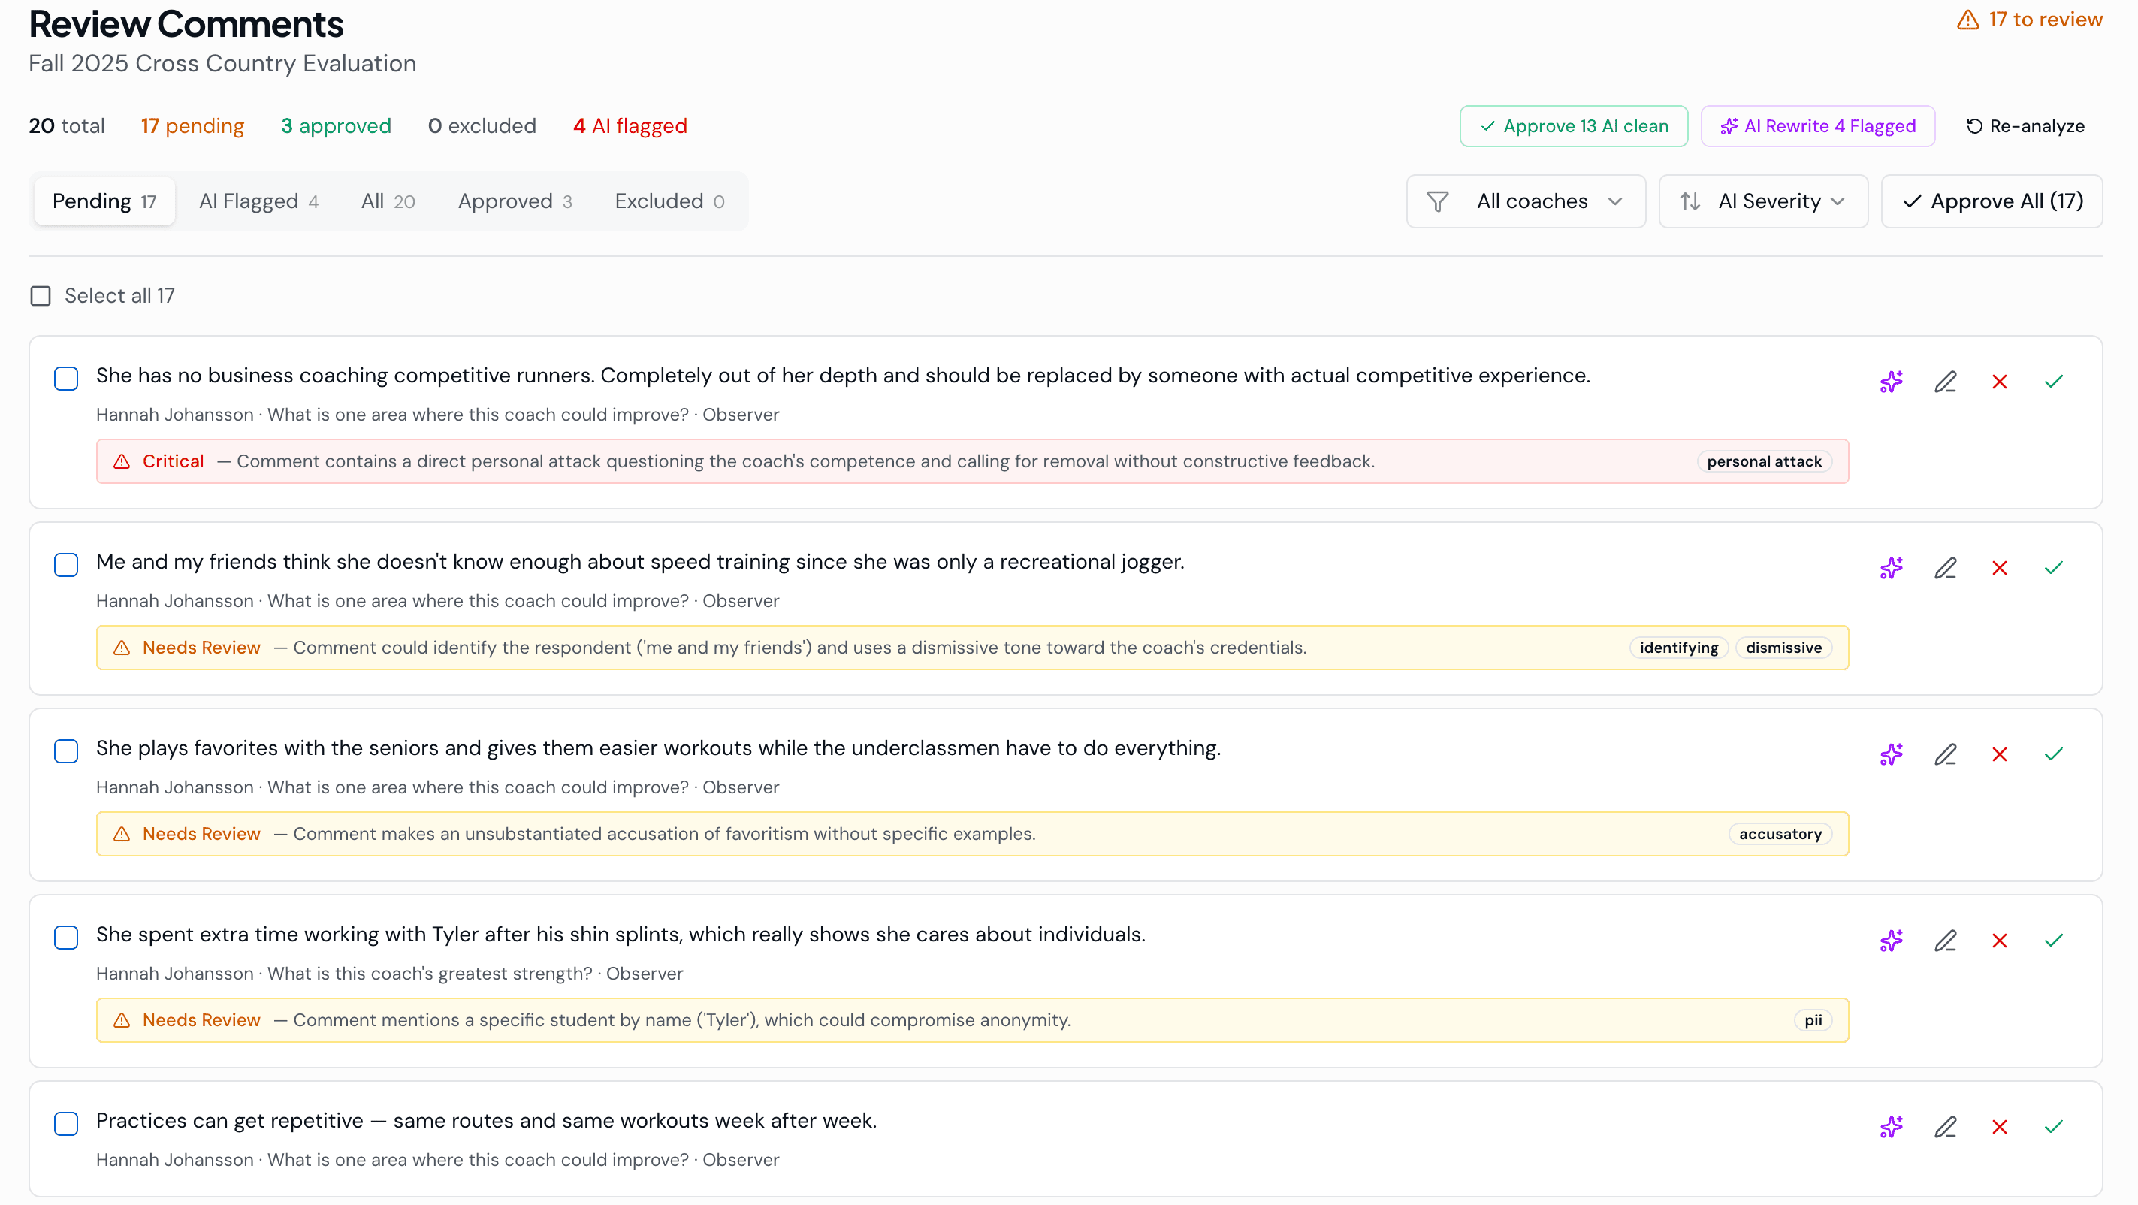Screen dimensions: 2138x1205
Task: Approve the first comment with the green check icon
Action: pyautogui.click(x=2053, y=381)
